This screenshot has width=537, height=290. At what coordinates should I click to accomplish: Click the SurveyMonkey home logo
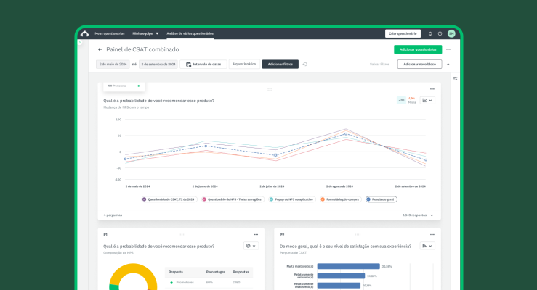point(85,33)
